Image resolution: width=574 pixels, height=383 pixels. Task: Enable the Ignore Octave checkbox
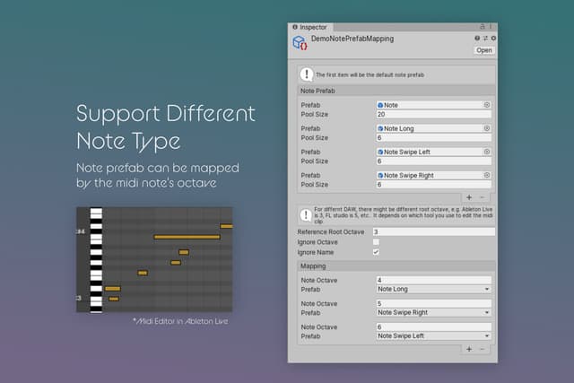[376, 242]
